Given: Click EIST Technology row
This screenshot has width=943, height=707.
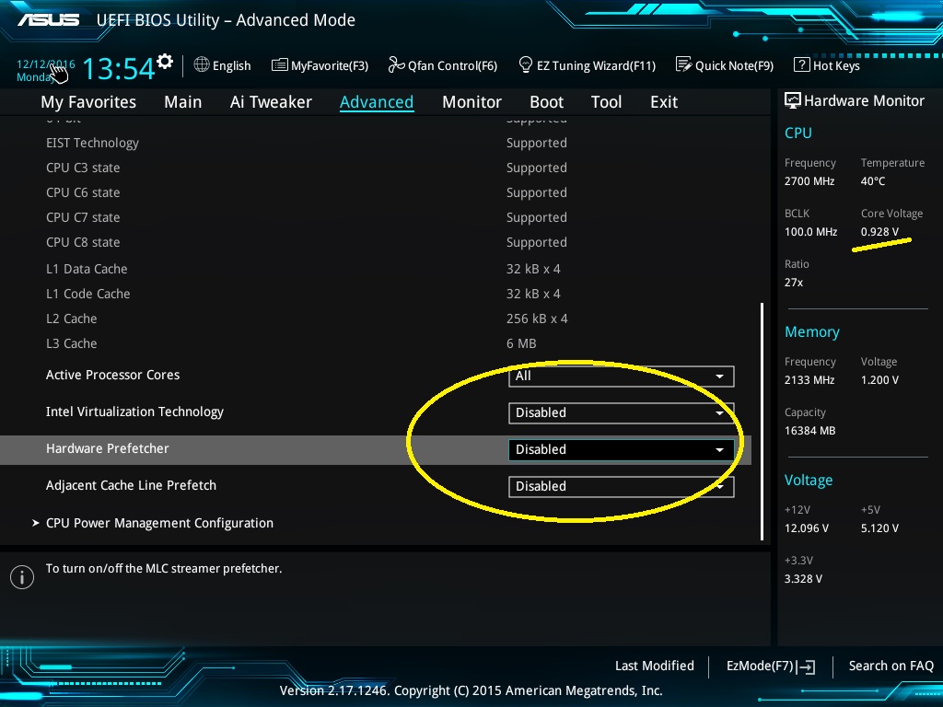Looking at the screenshot, I should 92,143.
